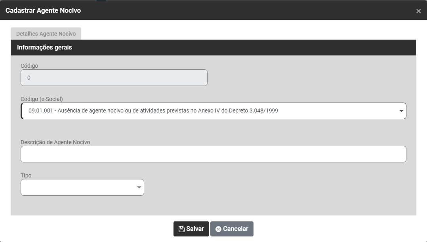Screen dimensions: 427x242
Task: Click the Cadastrar Agente Nocivo dialog title
Action: pyautogui.click(x=43, y=10)
